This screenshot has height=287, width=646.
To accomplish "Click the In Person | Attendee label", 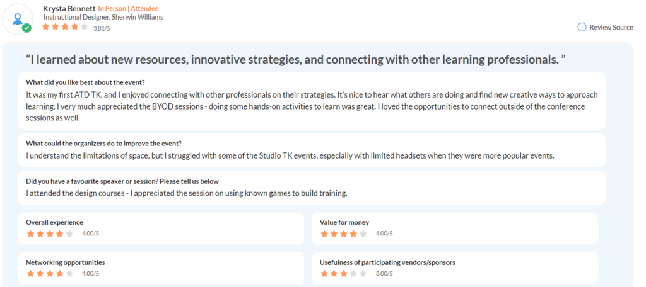I will pyautogui.click(x=128, y=8).
